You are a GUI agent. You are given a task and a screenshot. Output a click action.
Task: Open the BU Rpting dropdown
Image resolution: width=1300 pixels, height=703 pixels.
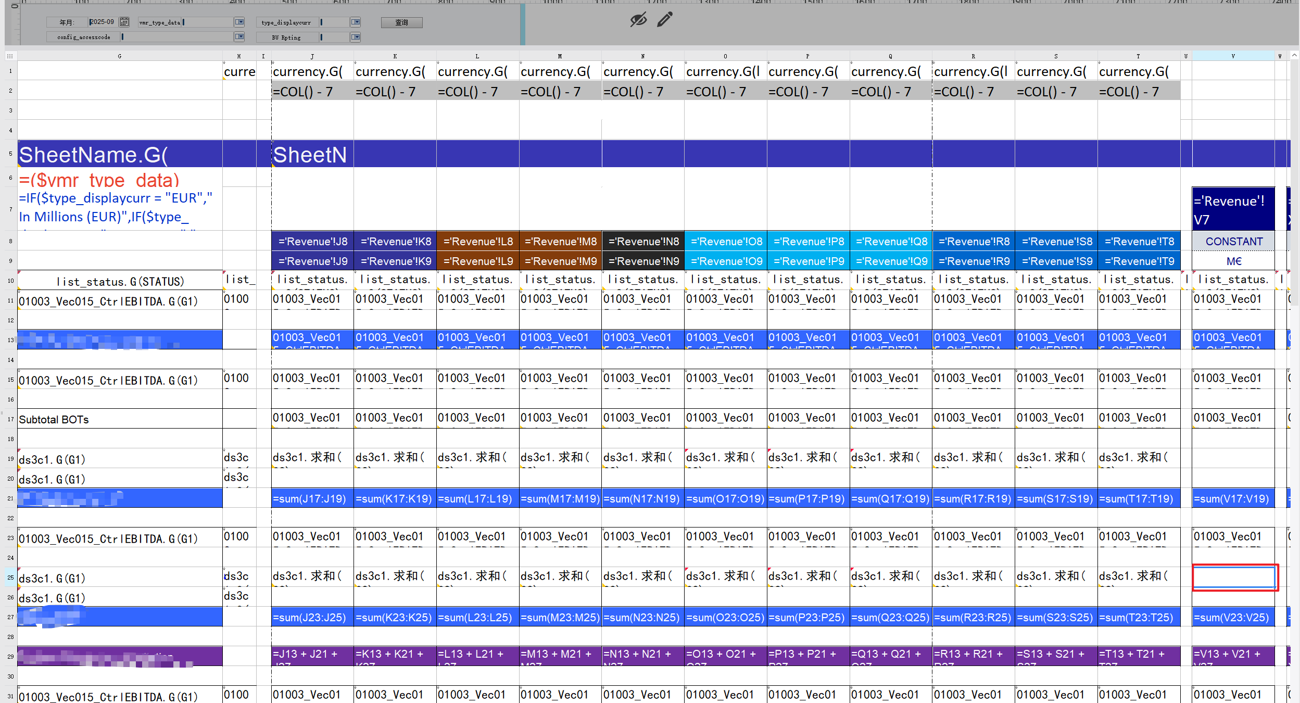[x=356, y=36]
